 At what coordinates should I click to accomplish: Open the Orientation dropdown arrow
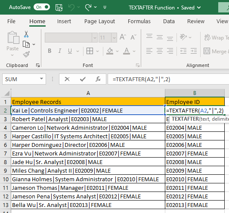(x=190, y=37)
